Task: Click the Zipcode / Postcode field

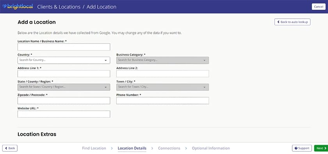Action: tap(64, 100)
